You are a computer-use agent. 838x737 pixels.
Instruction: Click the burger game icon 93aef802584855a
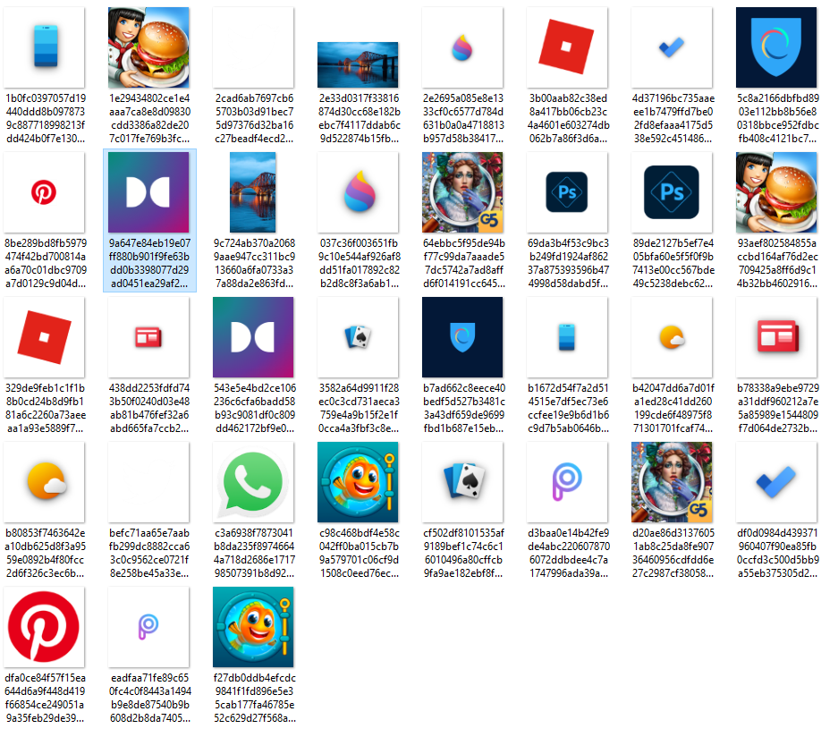click(776, 192)
